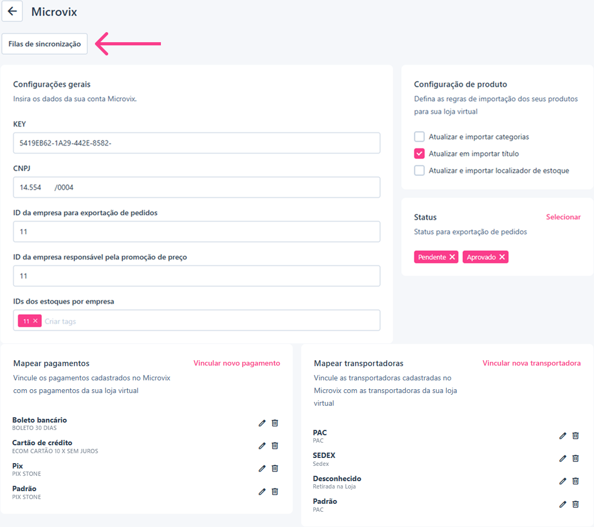Remove stock ID tag 11
This screenshot has width=594, height=527.
point(35,321)
